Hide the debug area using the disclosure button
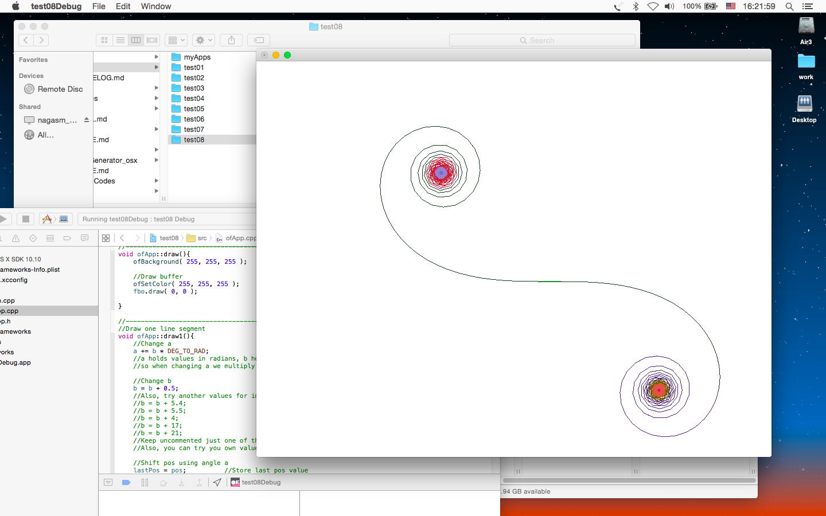This screenshot has height=516, width=826. pos(108,483)
